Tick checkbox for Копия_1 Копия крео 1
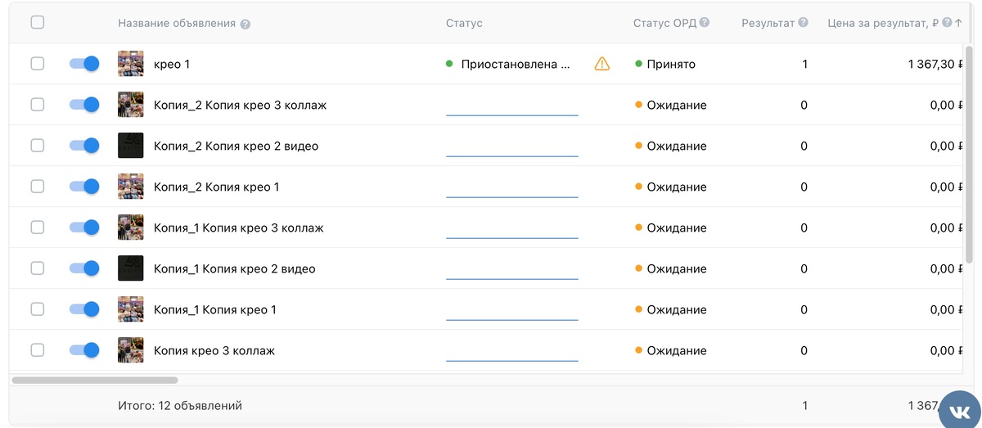Image resolution: width=982 pixels, height=428 pixels. click(38, 309)
